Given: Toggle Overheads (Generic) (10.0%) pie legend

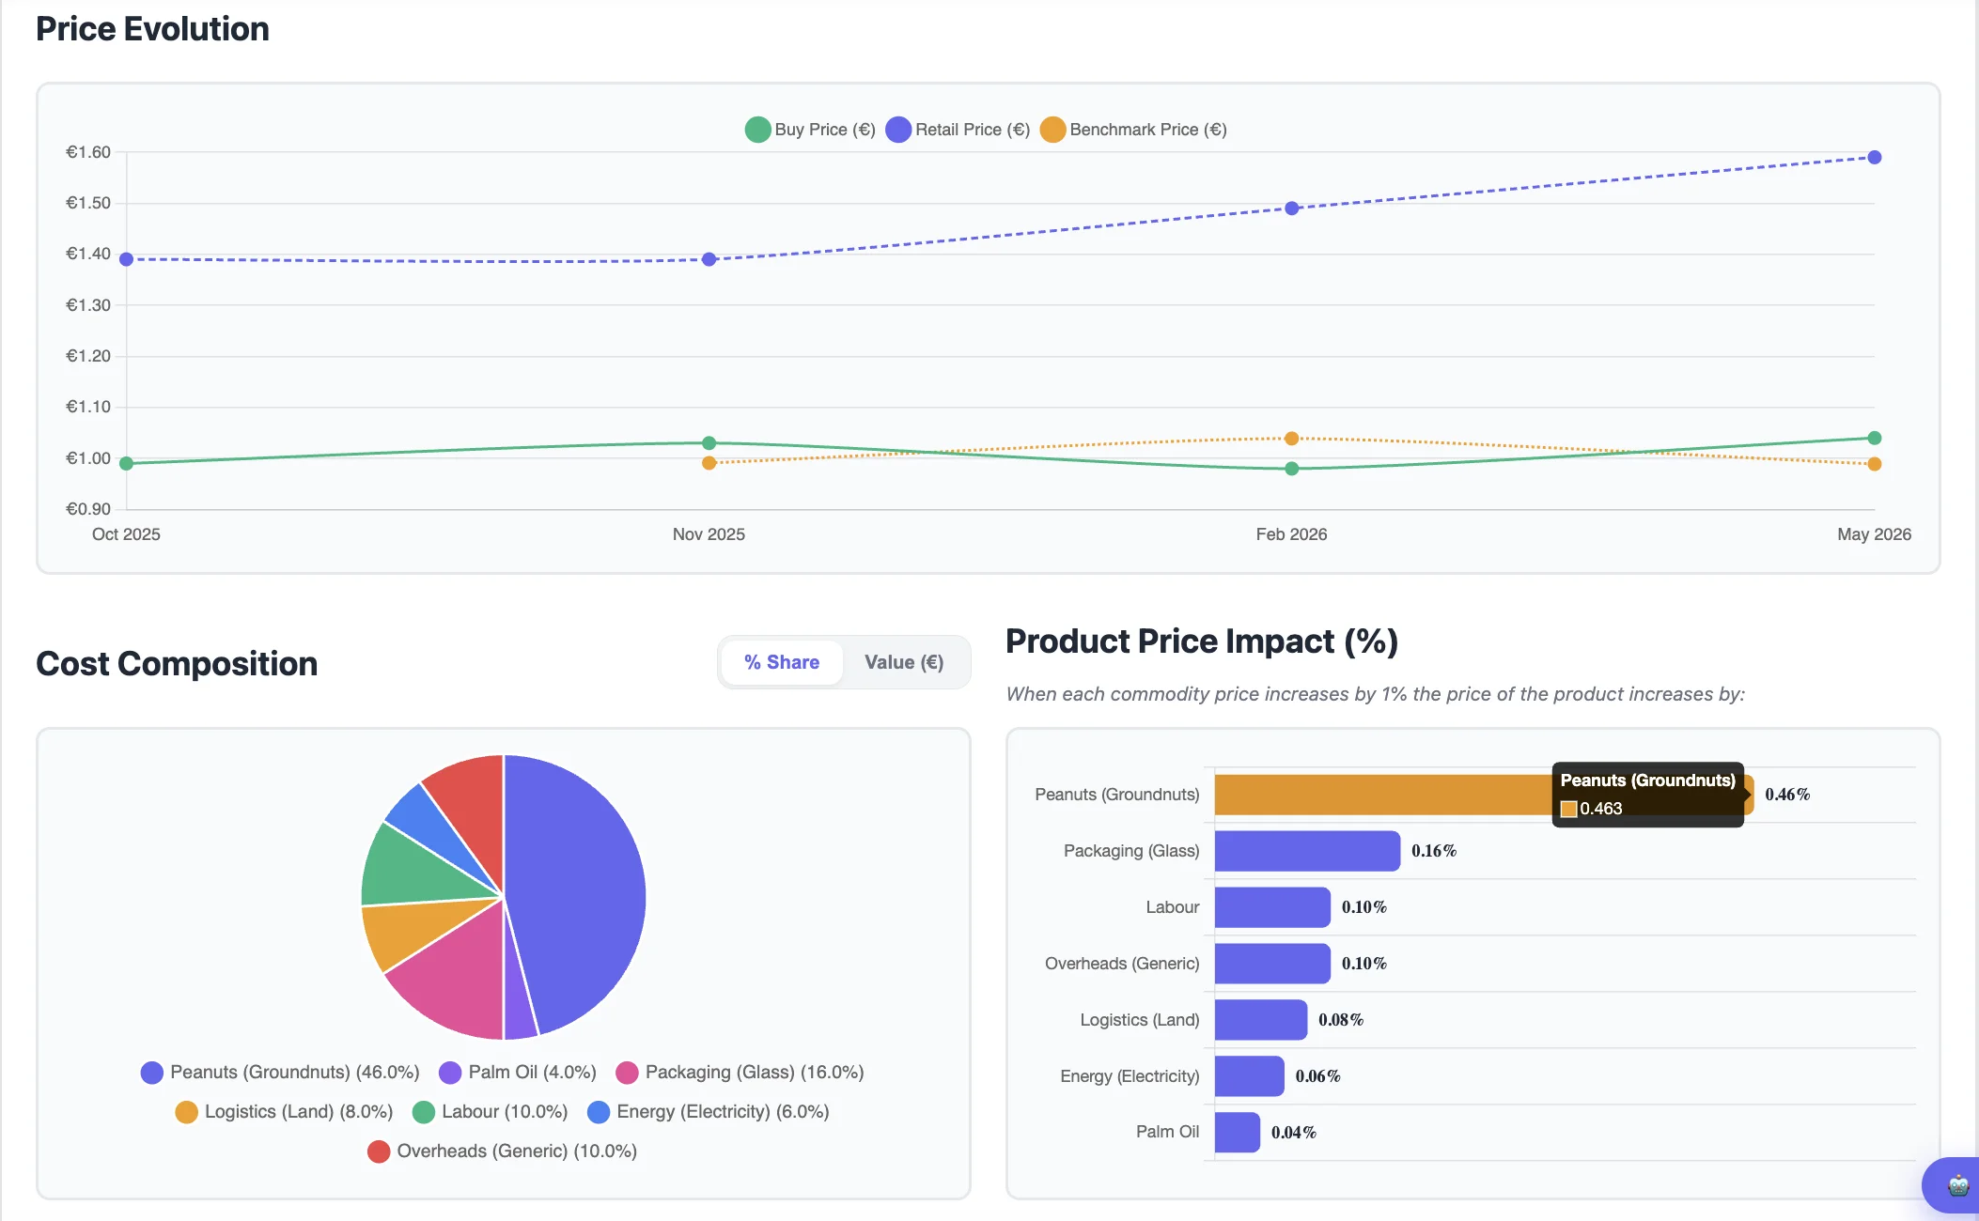Looking at the screenshot, I should tap(503, 1151).
